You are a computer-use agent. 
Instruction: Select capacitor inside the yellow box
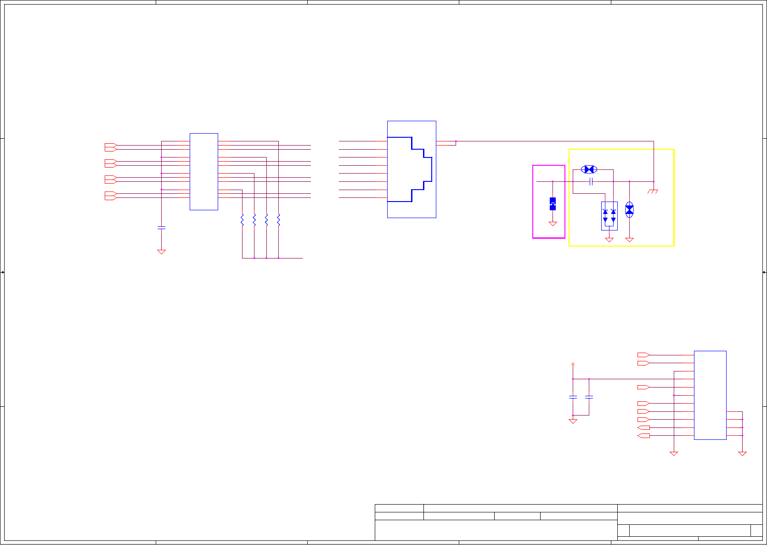[592, 182]
